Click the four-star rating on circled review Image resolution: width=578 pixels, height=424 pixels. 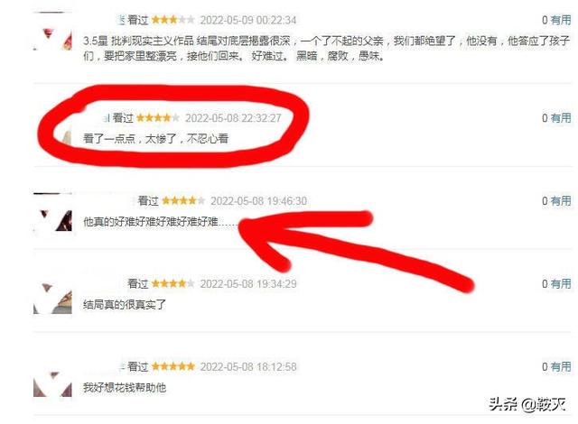[x=158, y=118]
